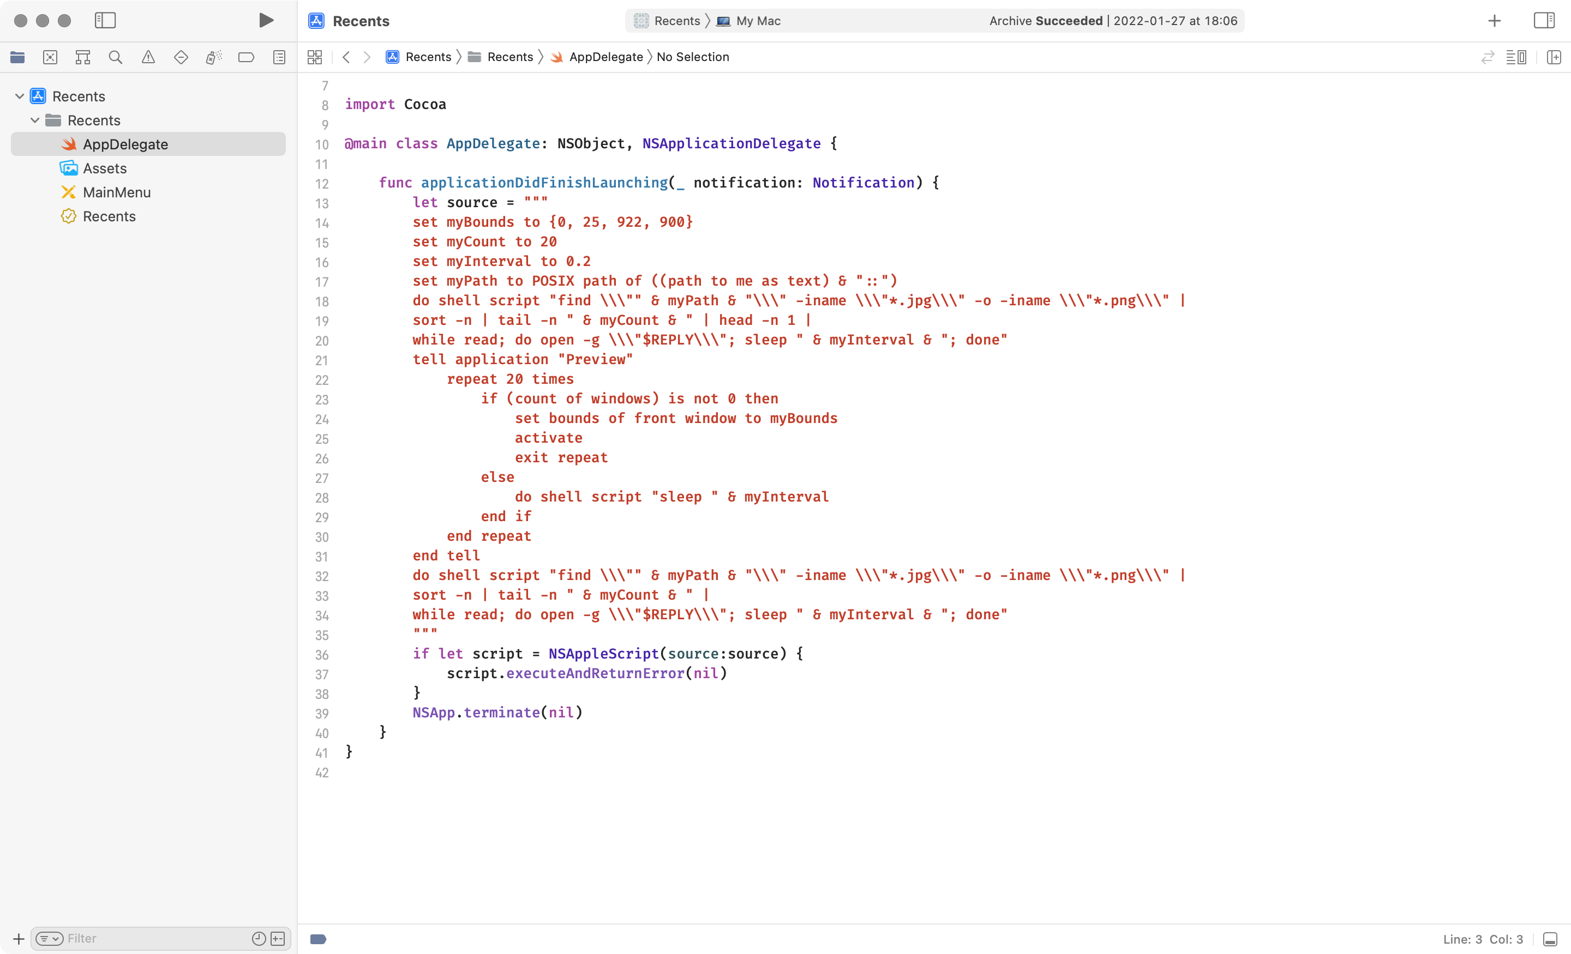The width and height of the screenshot is (1571, 954).
Task: Select Assets in the project navigator
Action: tap(105, 168)
